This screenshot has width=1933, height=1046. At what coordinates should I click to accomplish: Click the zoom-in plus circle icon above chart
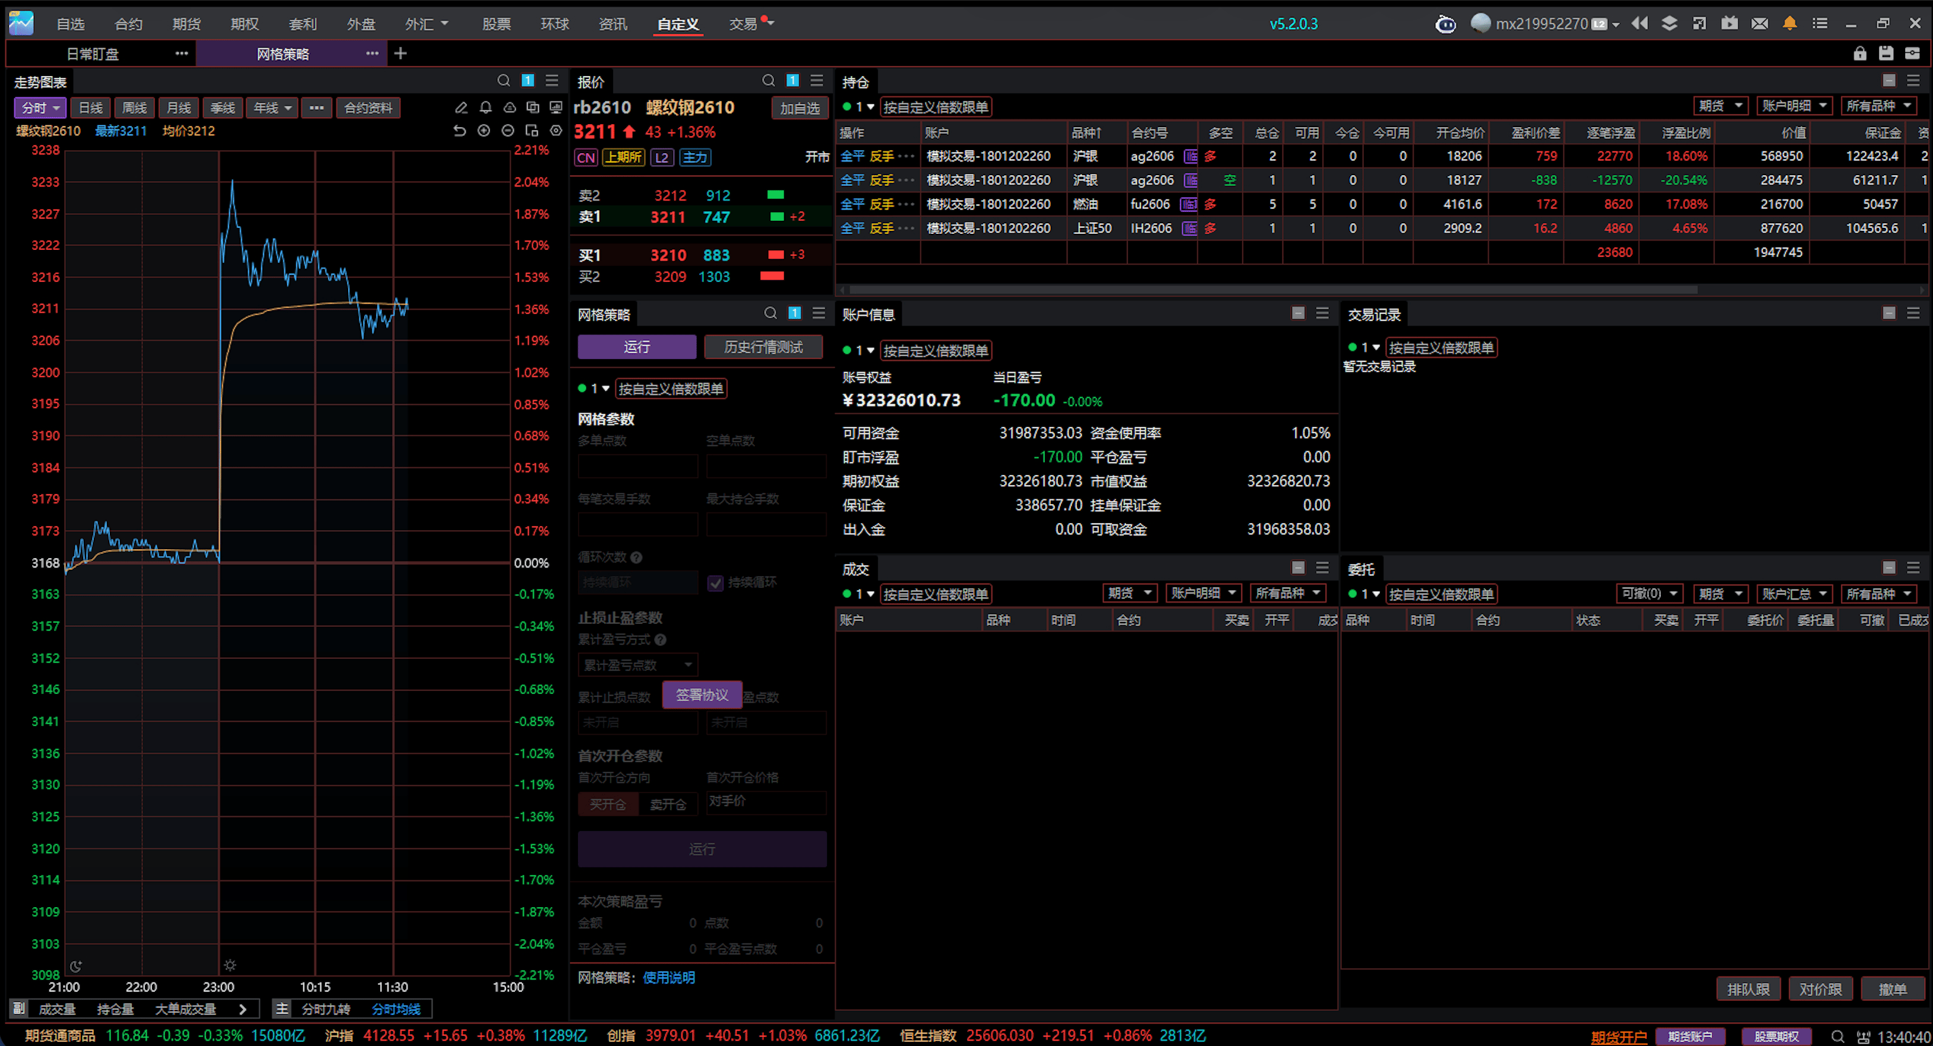tap(484, 131)
